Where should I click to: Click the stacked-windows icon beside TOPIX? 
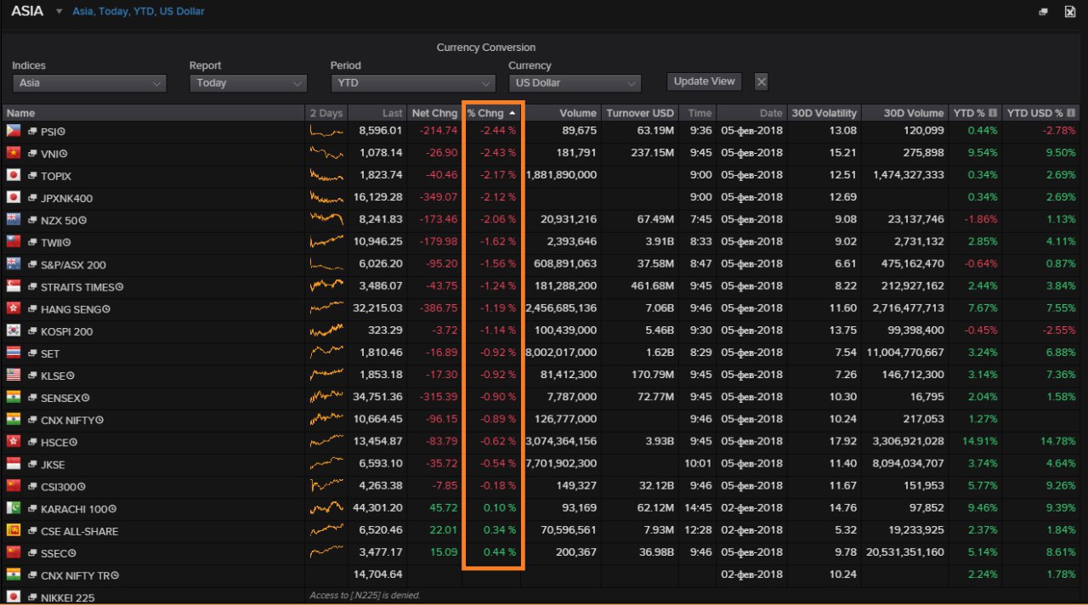pos(32,176)
